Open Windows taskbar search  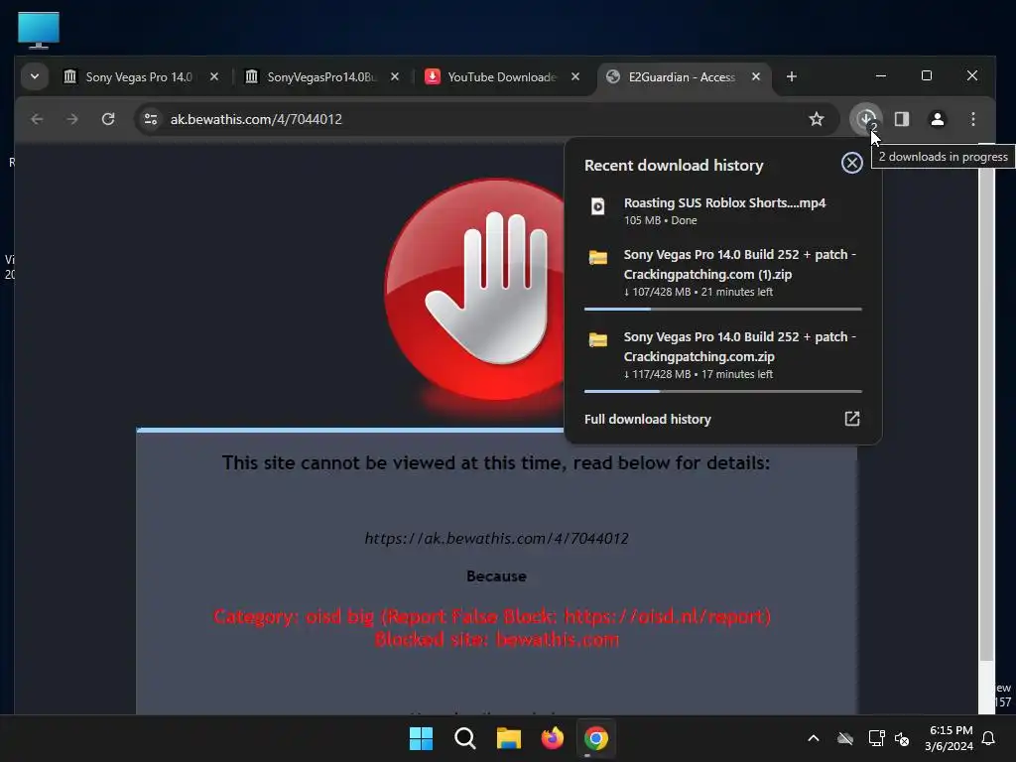(464, 738)
